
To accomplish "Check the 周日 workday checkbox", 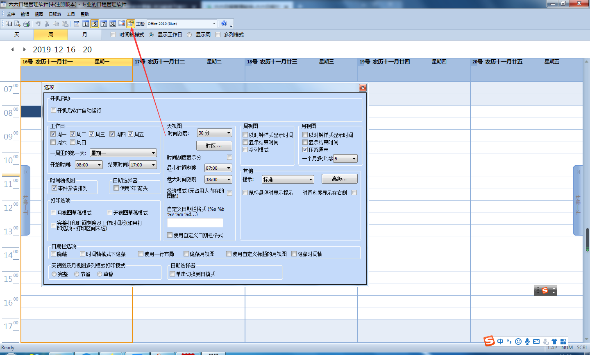I will (x=73, y=142).
